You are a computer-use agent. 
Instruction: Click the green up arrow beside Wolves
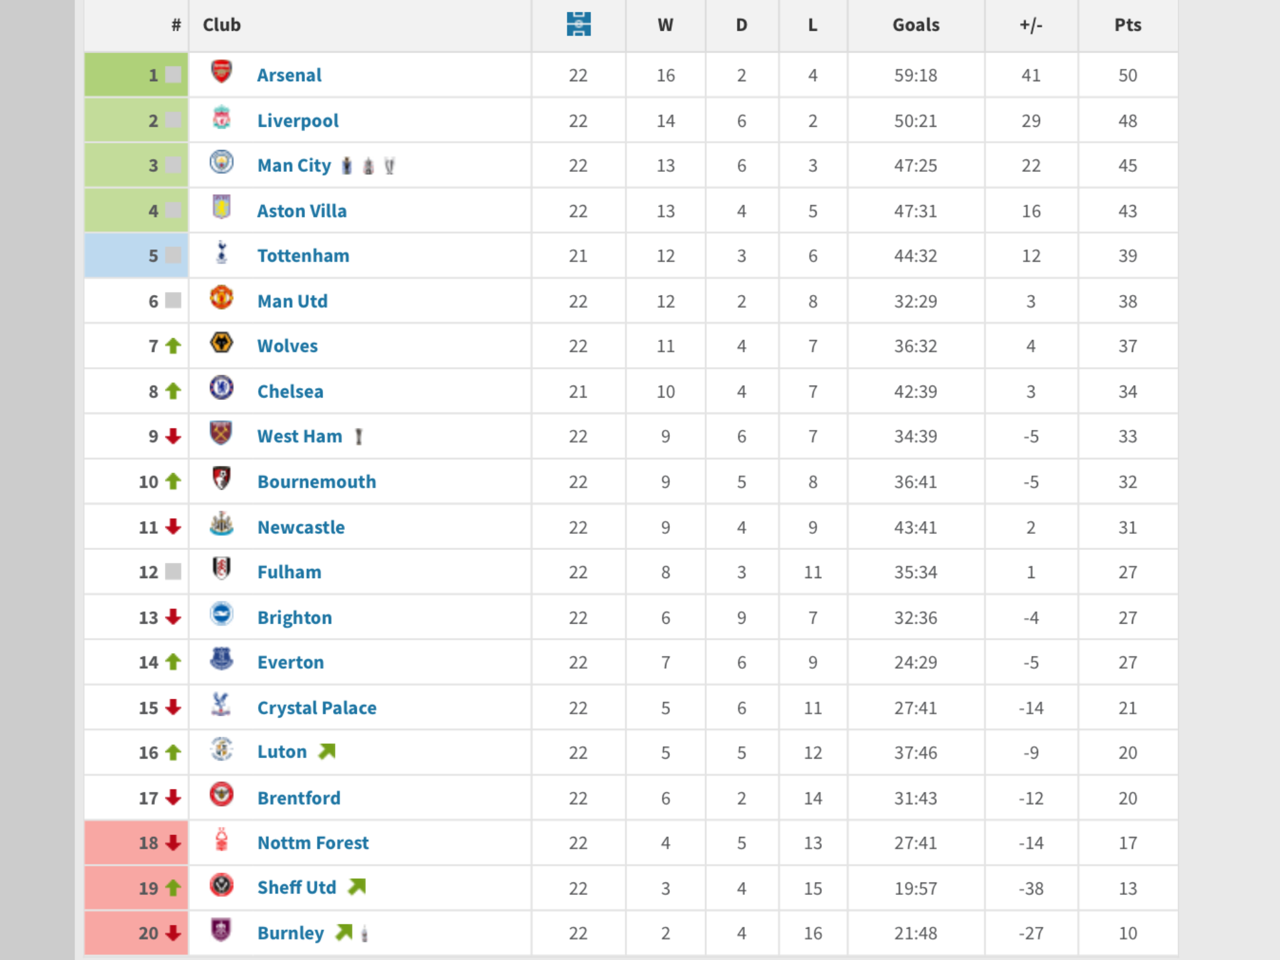click(173, 346)
